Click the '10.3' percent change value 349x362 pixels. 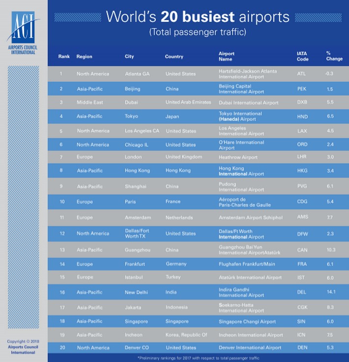coord(331,250)
